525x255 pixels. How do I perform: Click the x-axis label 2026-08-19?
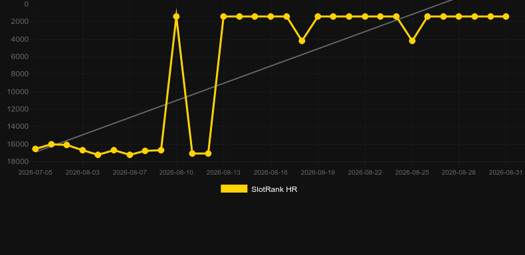coord(318,173)
